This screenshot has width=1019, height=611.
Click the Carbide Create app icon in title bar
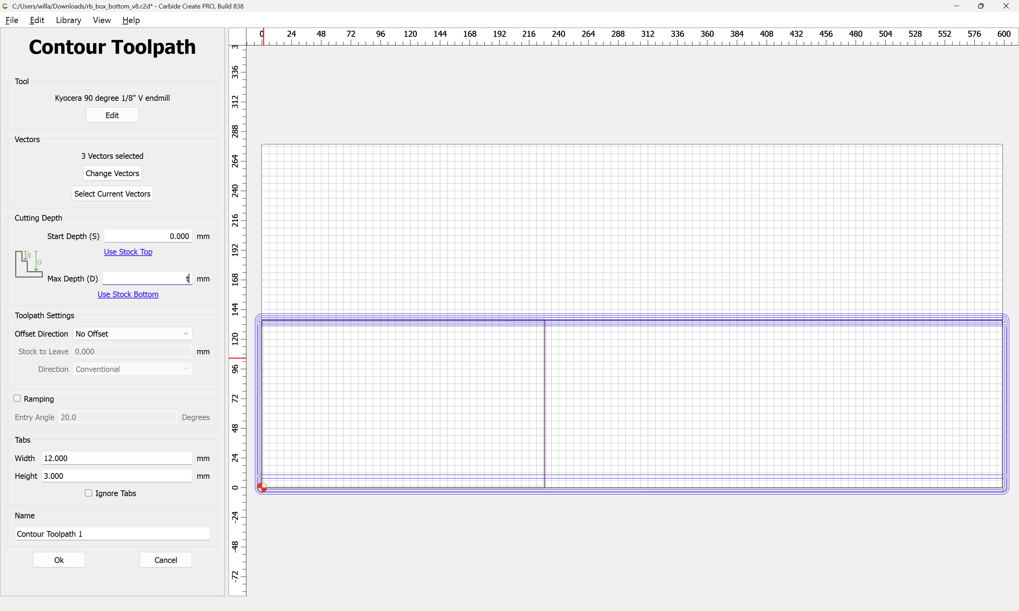tap(5, 6)
